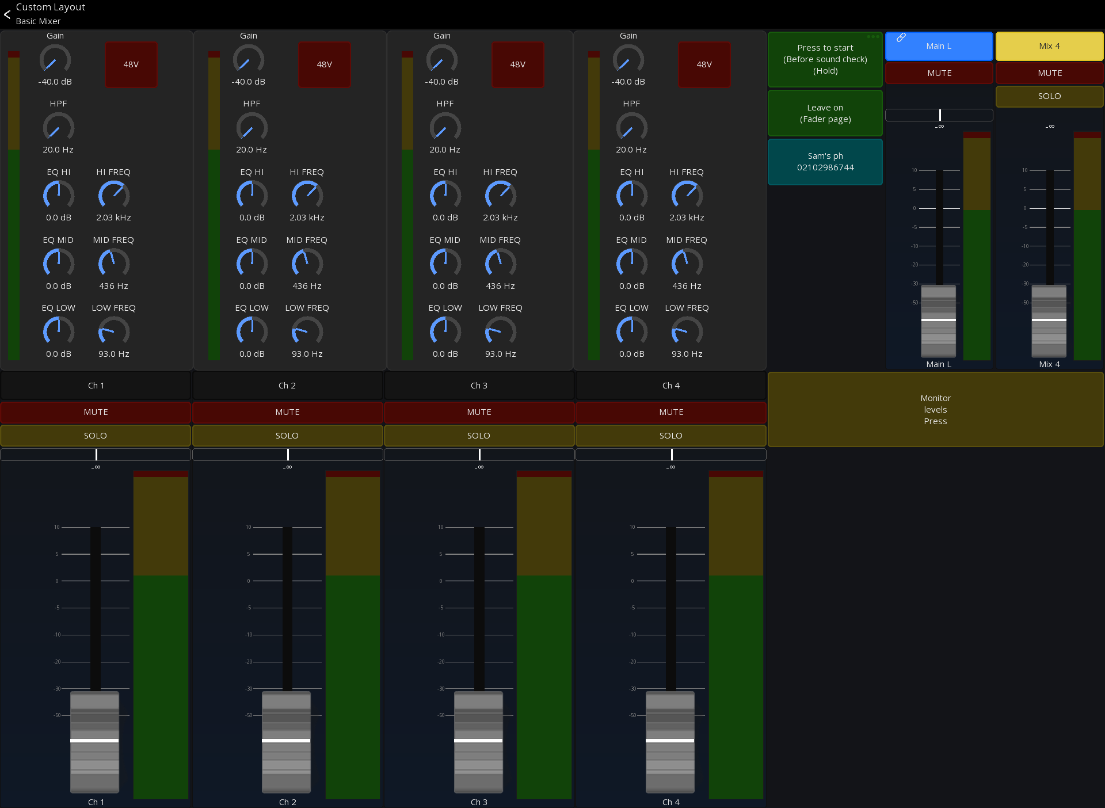
Task: Mute the Main L output
Action: tap(939, 73)
